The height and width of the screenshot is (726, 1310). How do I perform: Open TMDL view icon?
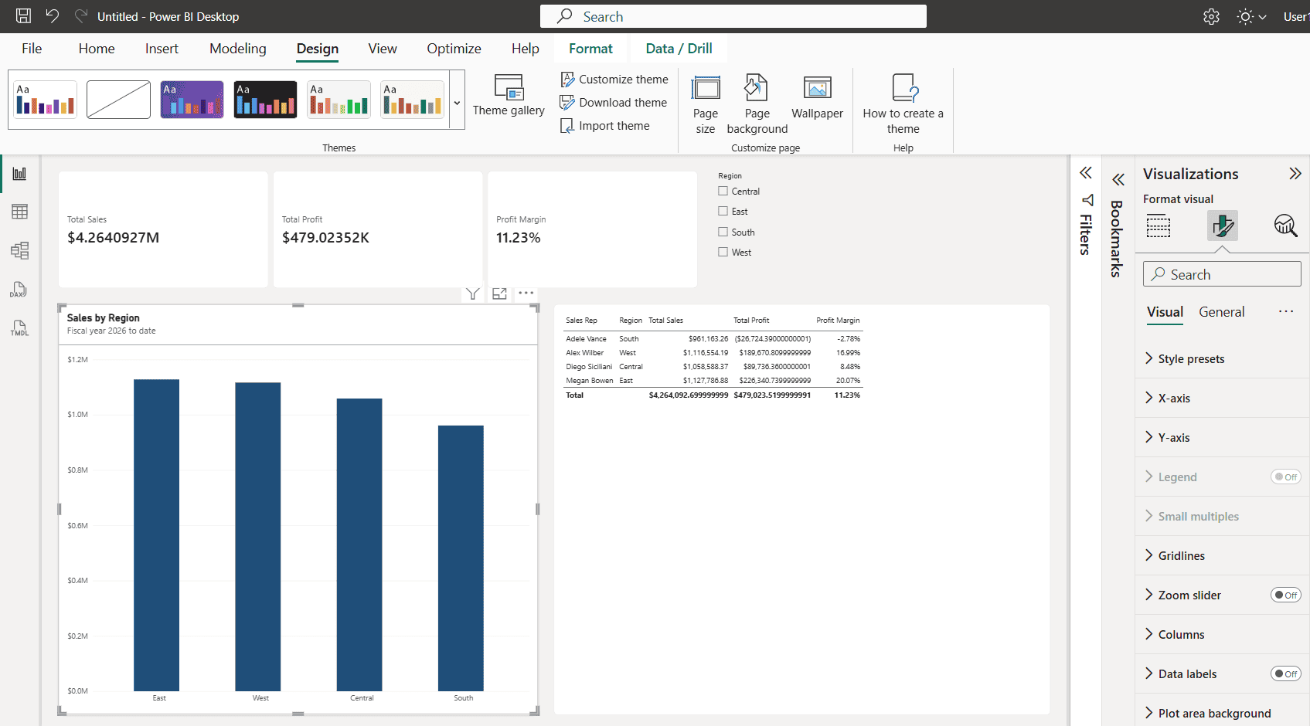point(20,328)
